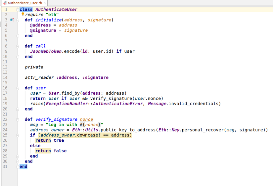Click the fold end marker on line 29

pyautogui.click(x=18, y=156)
